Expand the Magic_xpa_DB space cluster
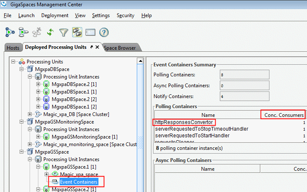Screen dimensions: 307x192 pos(30,114)
